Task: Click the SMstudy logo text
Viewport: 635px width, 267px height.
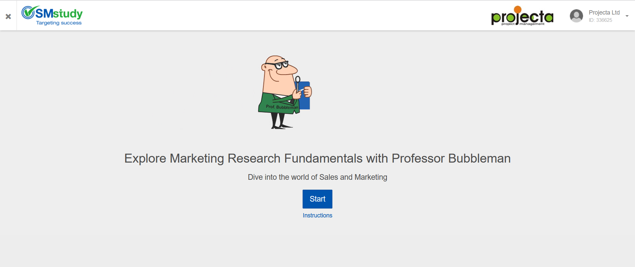Action: pos(59,14)
